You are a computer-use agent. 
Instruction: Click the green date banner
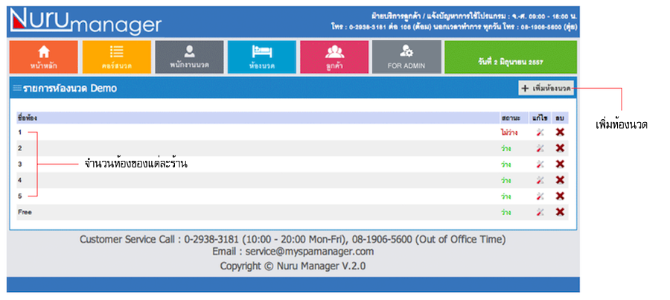click(510, 57)
